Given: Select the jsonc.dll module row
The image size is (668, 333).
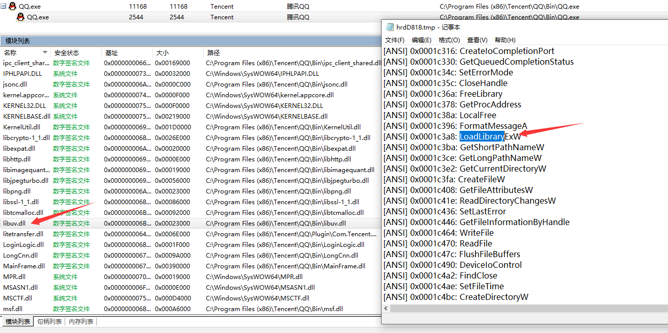Looking at the screenshot, I should point(191,85).
